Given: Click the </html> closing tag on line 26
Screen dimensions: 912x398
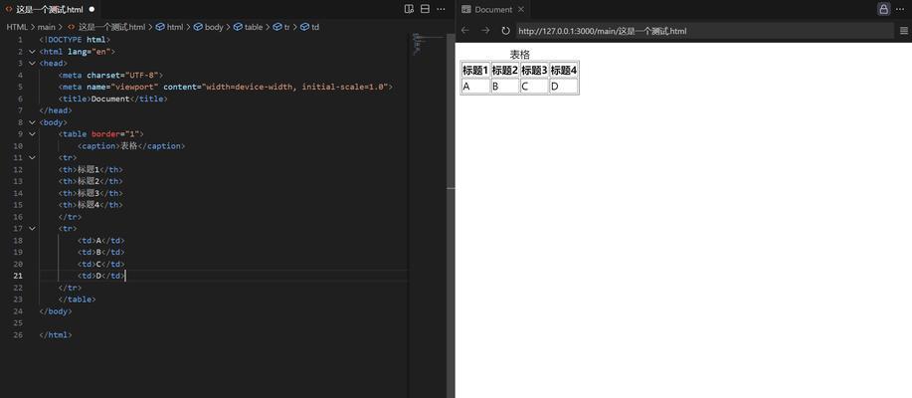Looking at the screenshot, I should 56,334.
